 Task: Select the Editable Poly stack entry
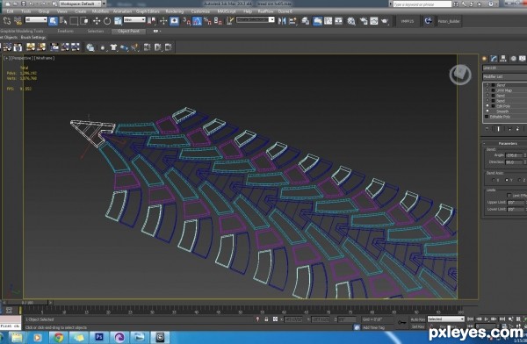pos(500,117)
